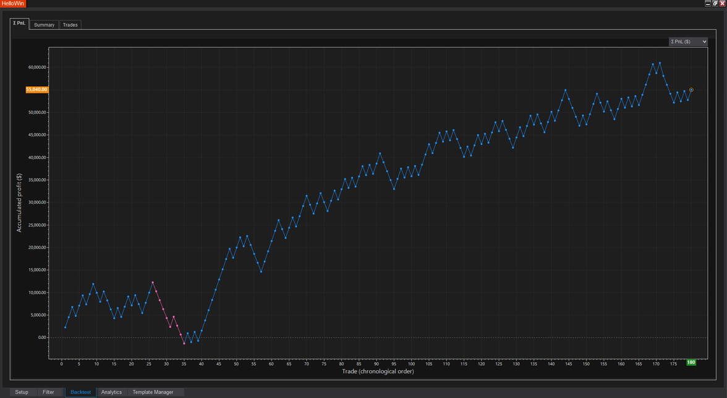
Task: Close the HelloWin window
Action: click(x=722, y=4)
